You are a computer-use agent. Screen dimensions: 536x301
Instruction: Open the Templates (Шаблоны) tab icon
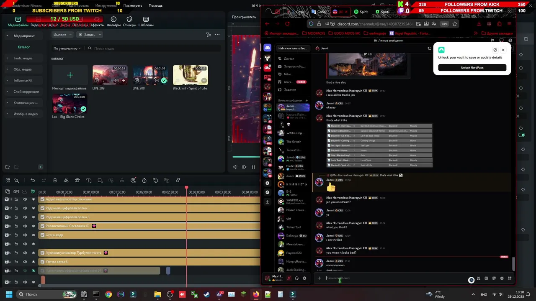coord(146,19)
